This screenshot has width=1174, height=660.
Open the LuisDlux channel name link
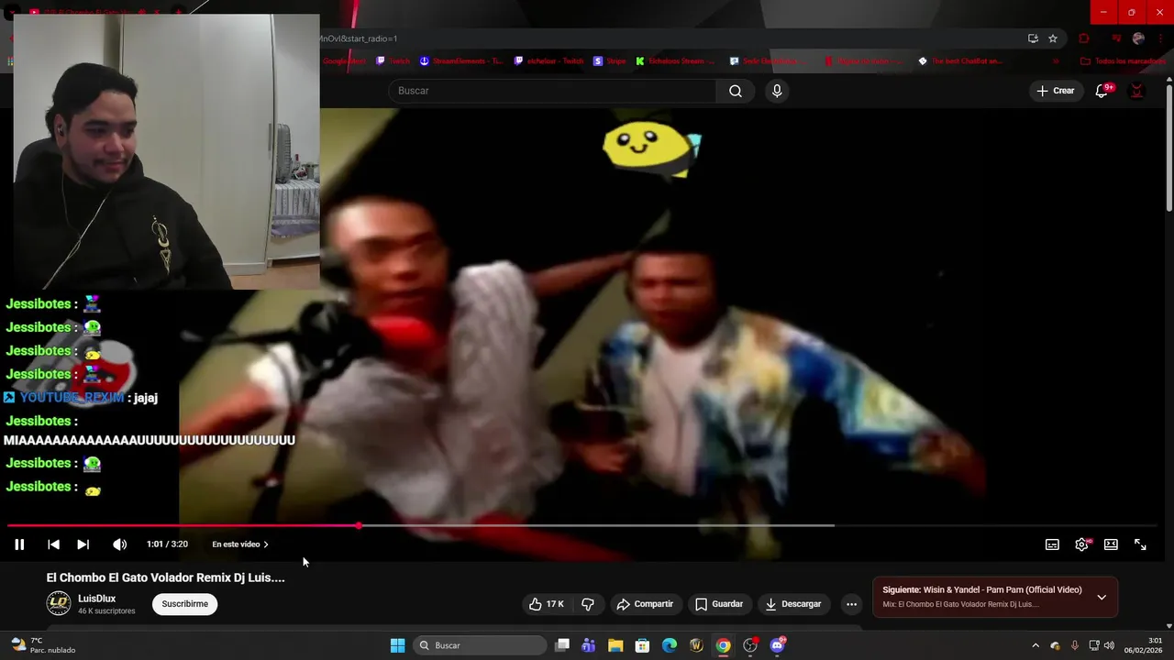pyautogui.click(x=96, y=599)
